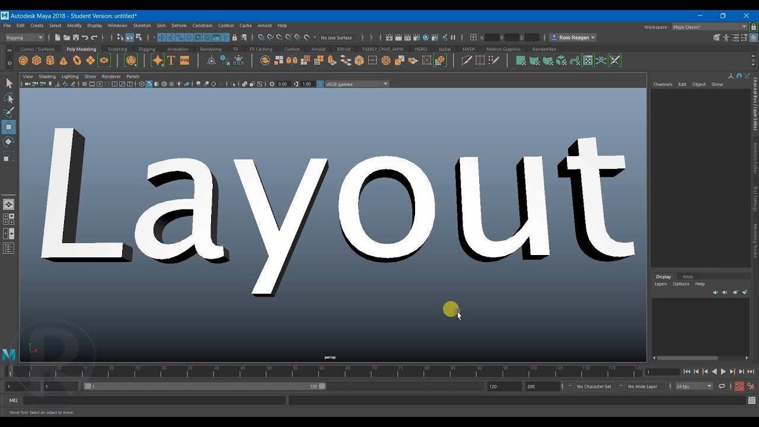Select the Move tool in toolbox
Viewport: 759px width, 427px height.
9,127
